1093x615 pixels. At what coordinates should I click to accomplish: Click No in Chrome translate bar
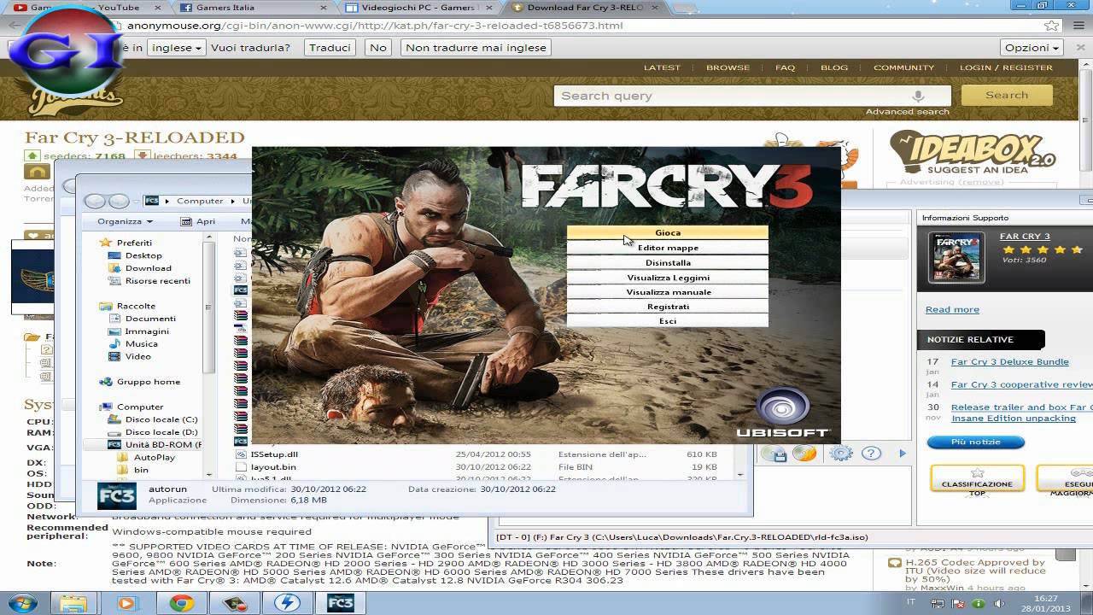(x=378, y=48)
